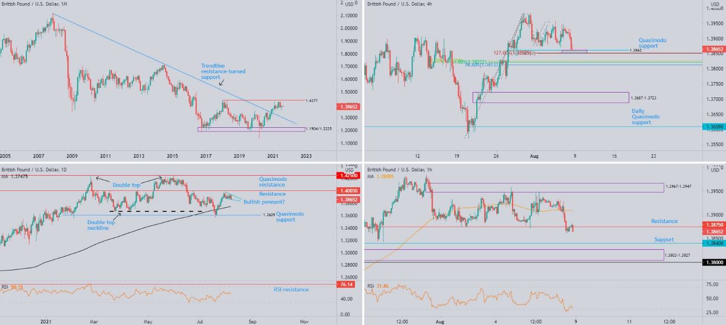Click the 'Quasimodo resistance' annotation

coord(273,182)
